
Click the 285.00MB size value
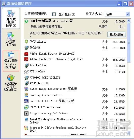(118, 60)
